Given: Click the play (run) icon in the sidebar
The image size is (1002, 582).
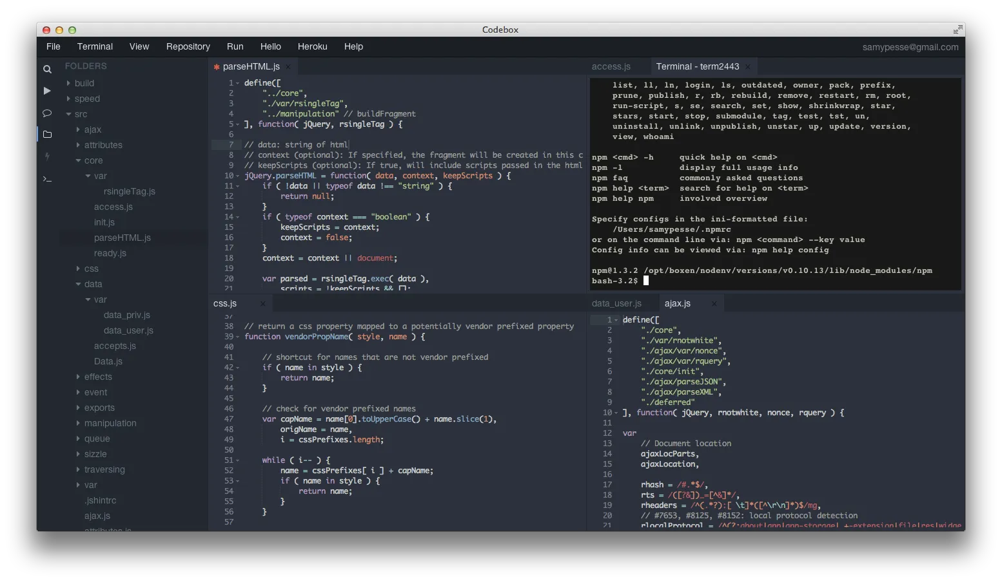Looking at the screenshot, I should (x=47, y=91).
